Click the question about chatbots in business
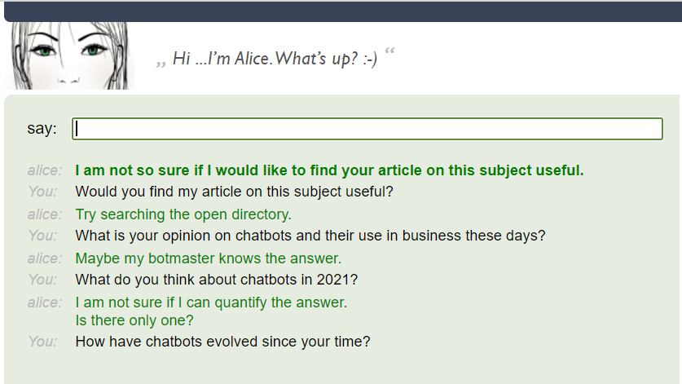The image size is (682, 384). click(x=310, y=236)
